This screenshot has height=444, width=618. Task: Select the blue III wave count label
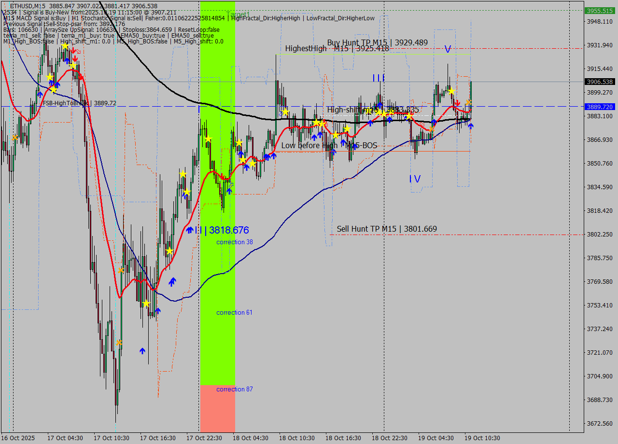[x=378, y=78]
